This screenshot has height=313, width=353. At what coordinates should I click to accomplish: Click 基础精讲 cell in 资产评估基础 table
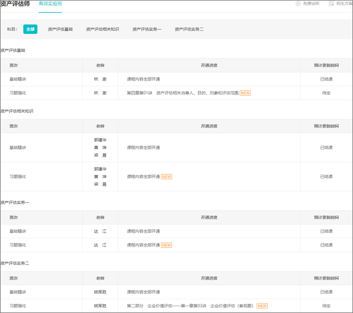tap(18, 79)
